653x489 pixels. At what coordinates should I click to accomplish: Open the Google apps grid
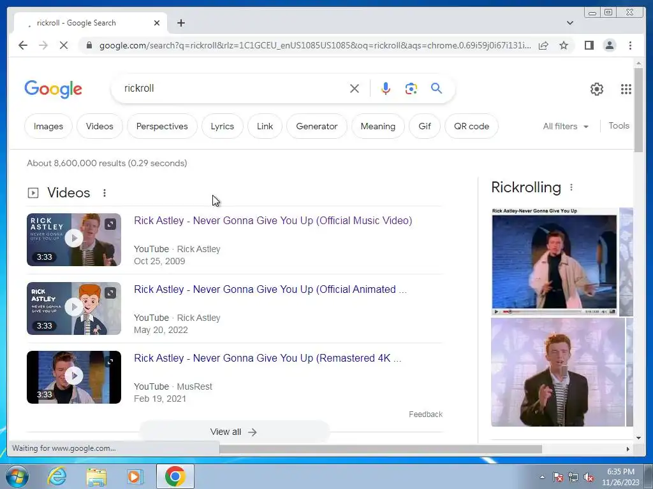[626, 89]
